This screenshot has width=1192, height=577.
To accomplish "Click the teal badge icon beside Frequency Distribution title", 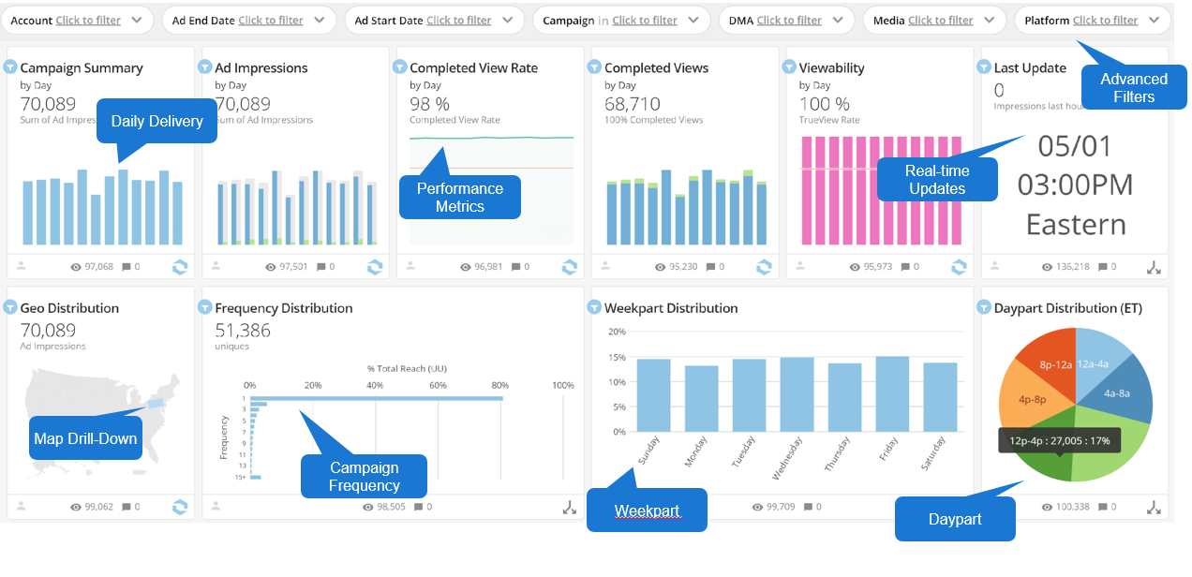I will [x=206, y=307].
